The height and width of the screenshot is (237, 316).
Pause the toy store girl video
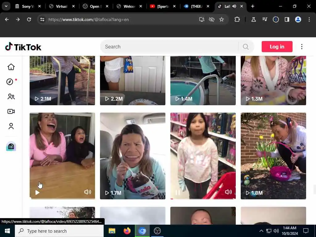pos(177,193)
